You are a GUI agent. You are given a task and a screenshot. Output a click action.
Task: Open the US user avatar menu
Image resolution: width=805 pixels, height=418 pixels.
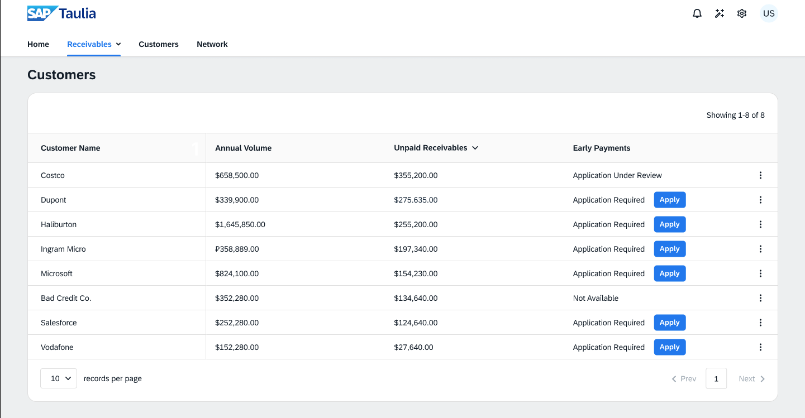(769, 13)
